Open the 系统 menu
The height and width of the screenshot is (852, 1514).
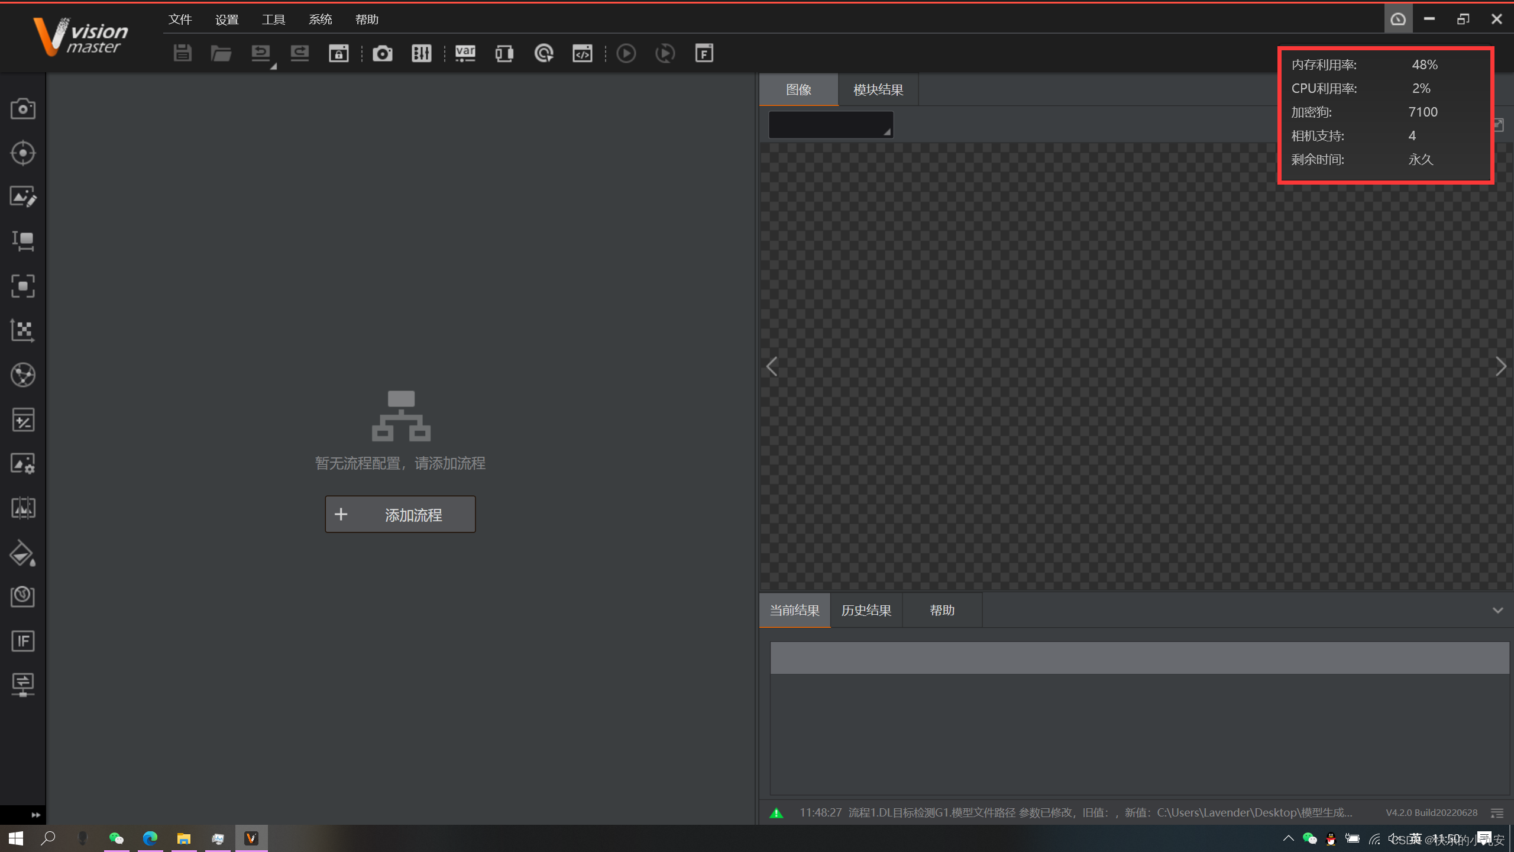(320, 18)
